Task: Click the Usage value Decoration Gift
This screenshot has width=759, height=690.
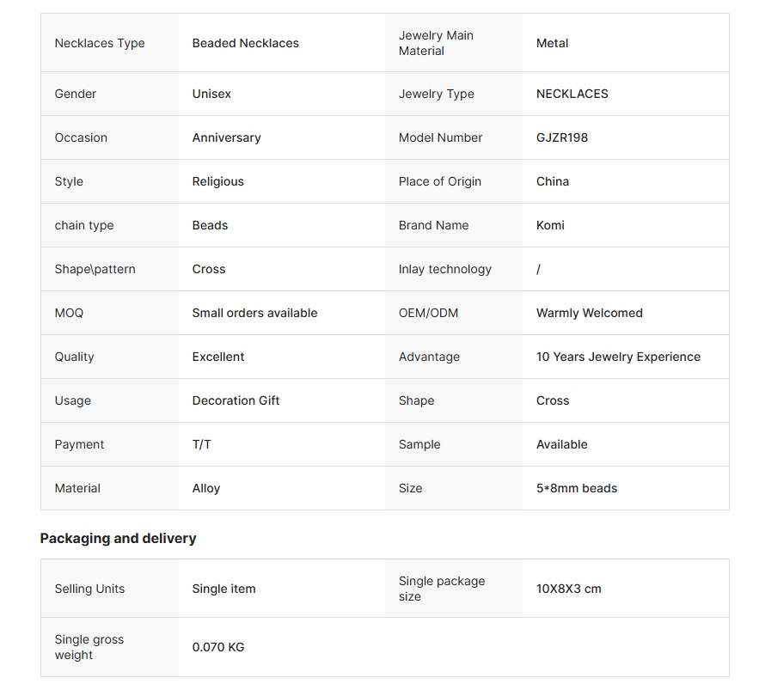Action: [236, 400]
